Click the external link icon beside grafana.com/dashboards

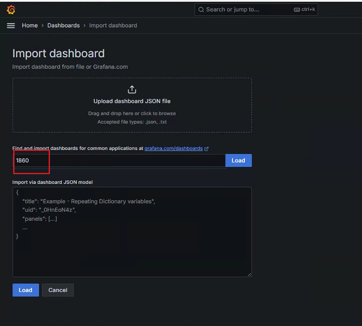[x=207, y=149]
